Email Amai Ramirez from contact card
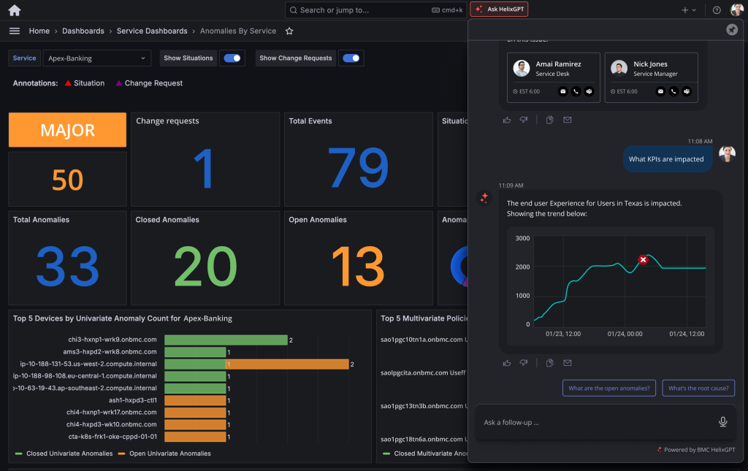 [x=563, y=91]
